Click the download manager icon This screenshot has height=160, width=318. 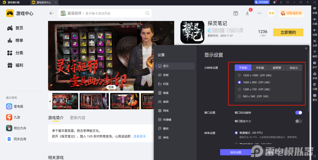tap(247, 13)
